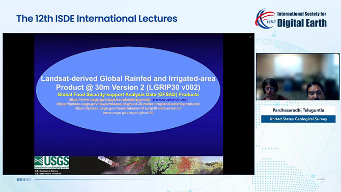The image size is (341, 192).
Task: Click the Pardhasaradhi Teluguntla name label
Action: [298, 110]
